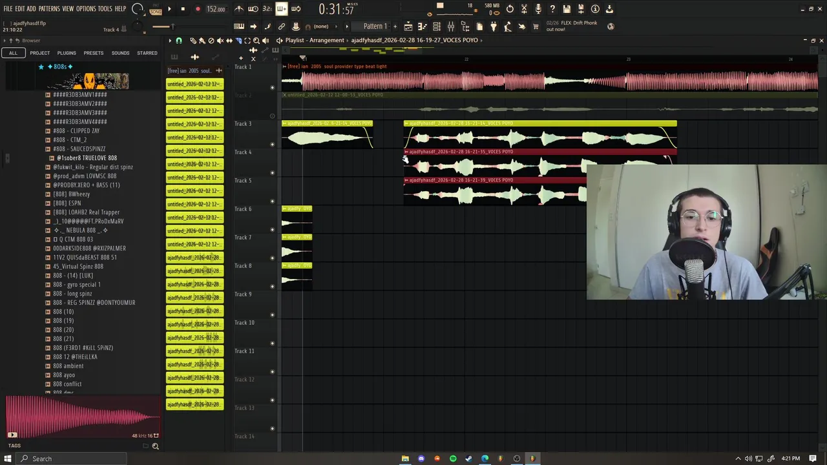Open the FILE menu
The image size is (827, 465).
[8, 9]
